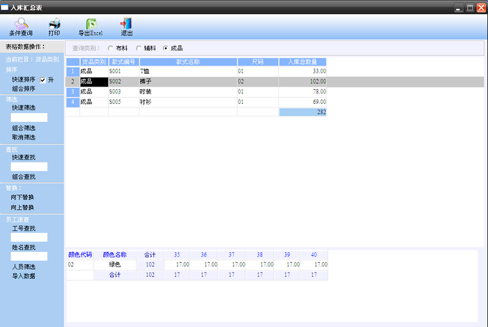Viewport: 488px width, 327px height.
Task: Click the 快速筛选 input field
Action: coord(29,118)
